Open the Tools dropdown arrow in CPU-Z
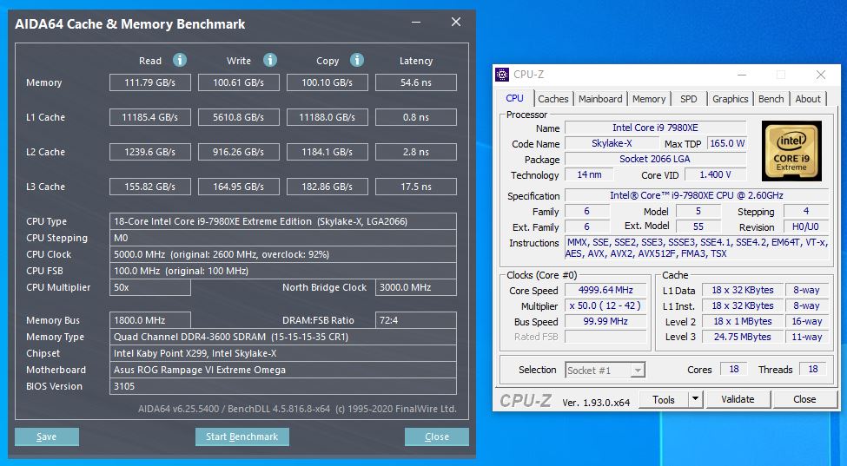The image size is (847, 466). 695,400
